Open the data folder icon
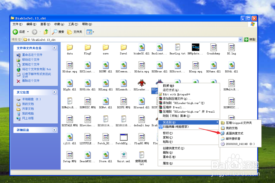275x183 pixels. pyautogui.click(x=70, y=47)
